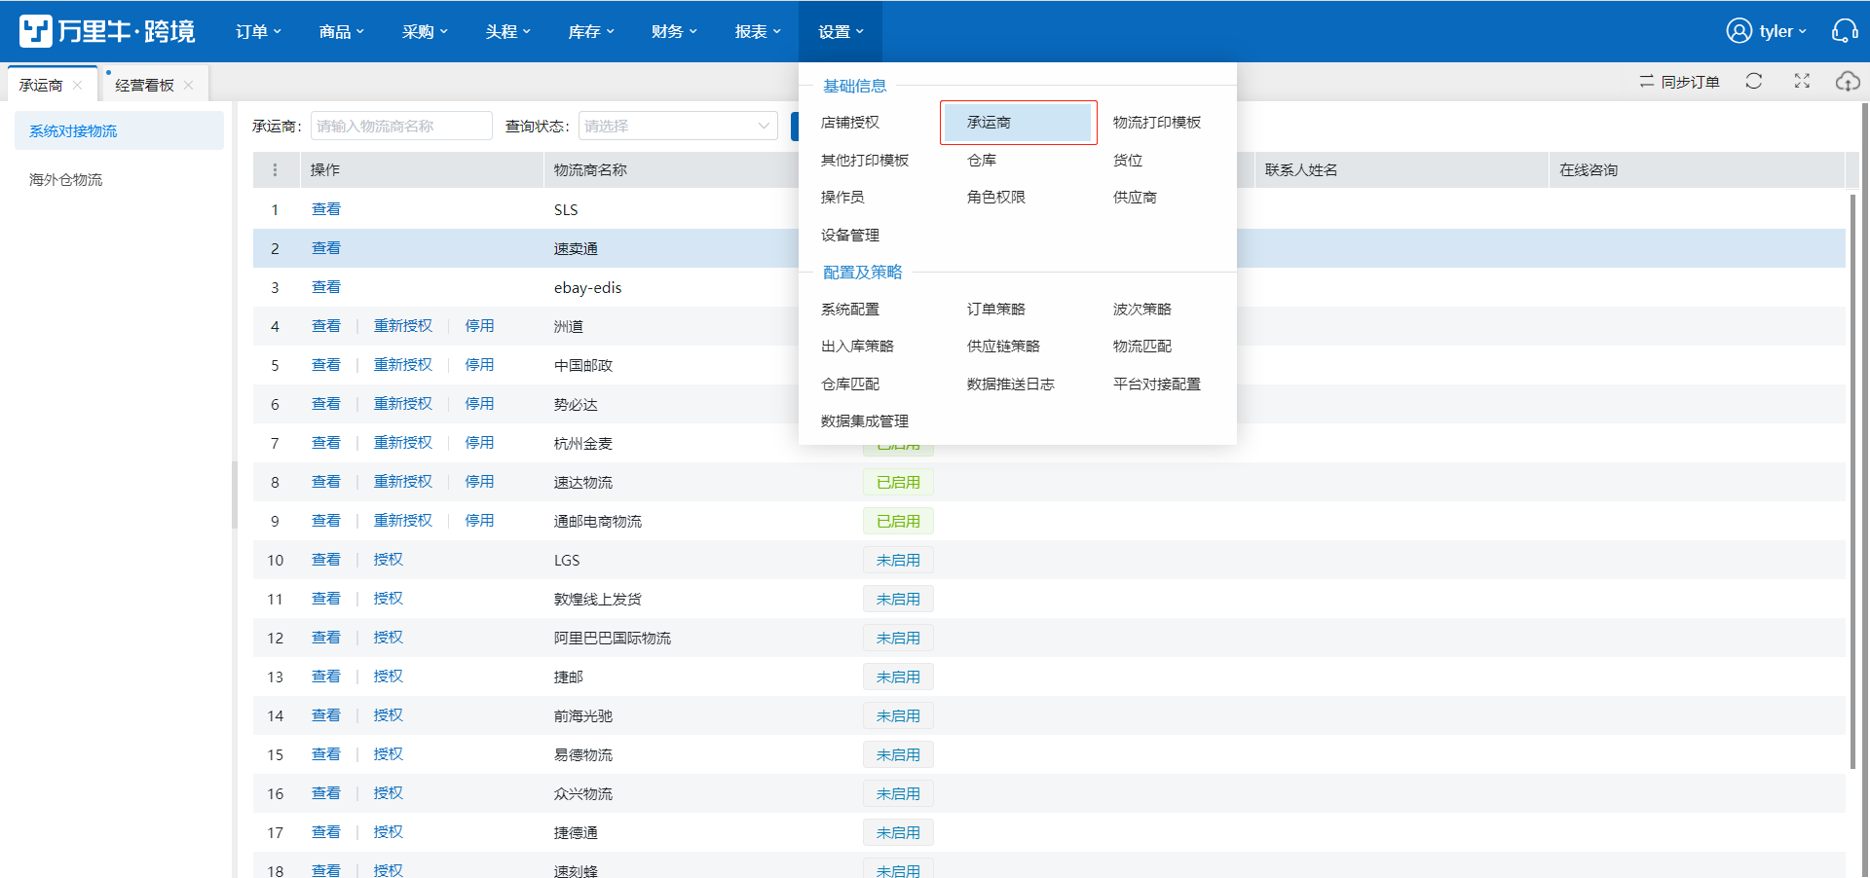The image size is (1870, 878).
Task: Click 授权 for LGS row
Action: [x=389, y=560]
